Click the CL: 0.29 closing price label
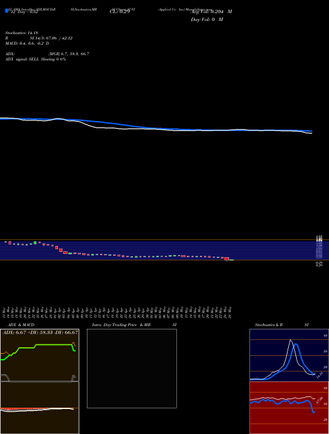Image resolution: width=329 pixels, height=434 pixels. (120, 12)
